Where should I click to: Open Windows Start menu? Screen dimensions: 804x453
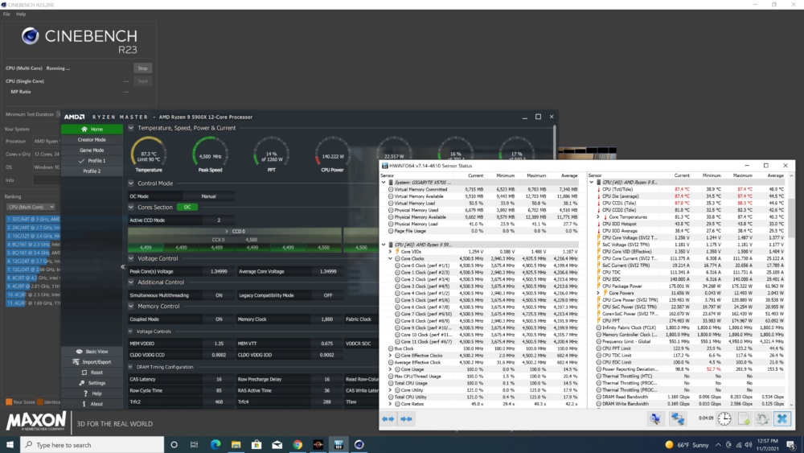pyautogui.click(x=10, y=444)
